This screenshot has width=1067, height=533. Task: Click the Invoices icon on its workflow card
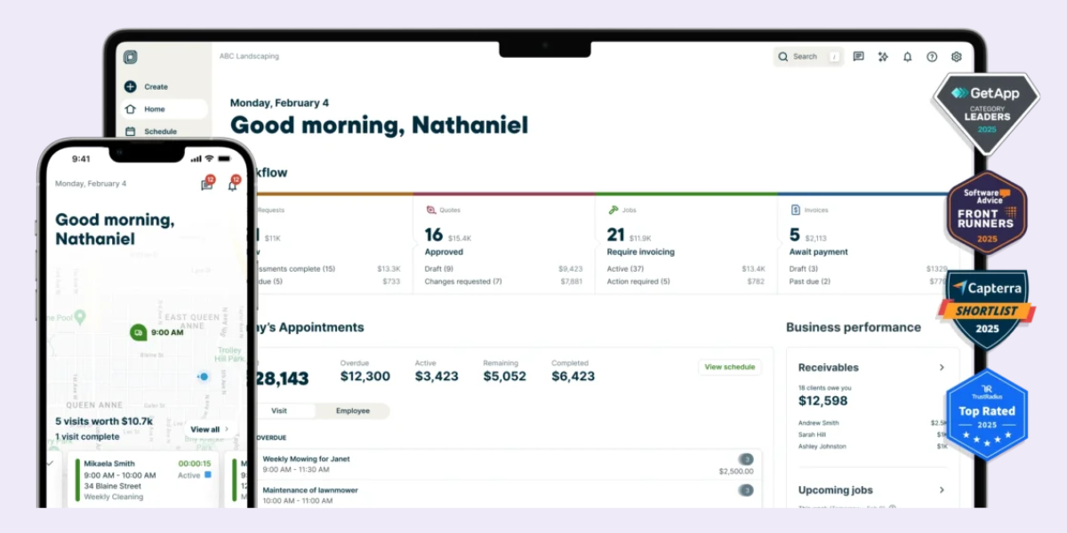coord(794,209)
